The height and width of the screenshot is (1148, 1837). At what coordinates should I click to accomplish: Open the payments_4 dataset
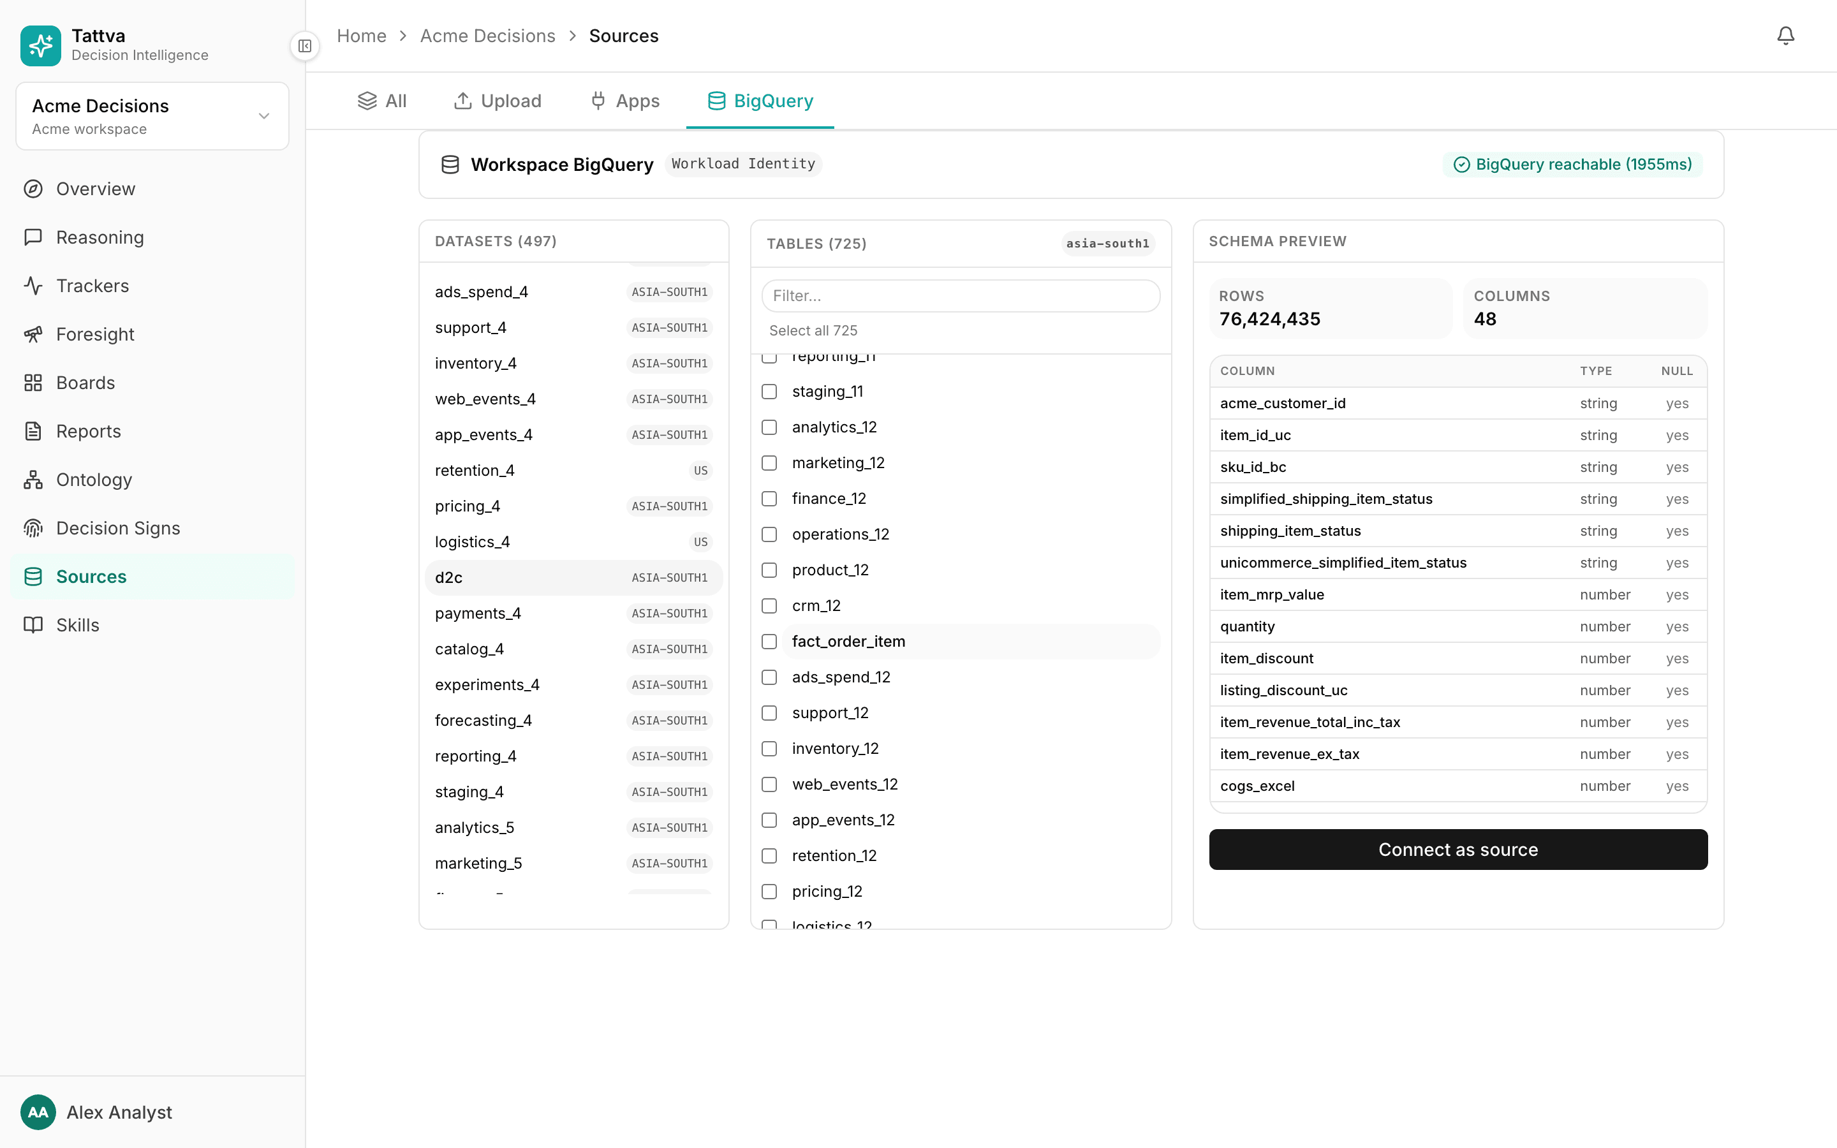573,614
